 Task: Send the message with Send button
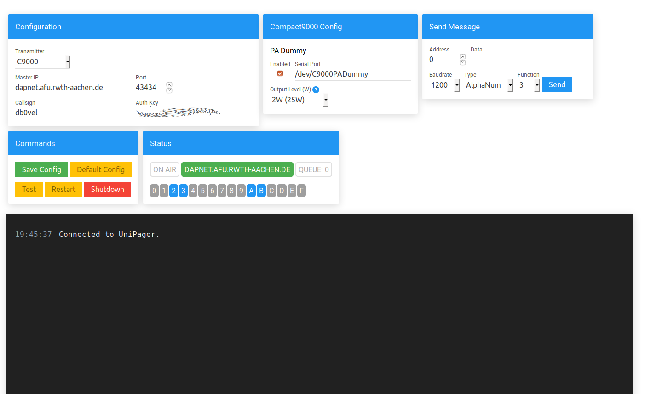click(x=557, y=84)
